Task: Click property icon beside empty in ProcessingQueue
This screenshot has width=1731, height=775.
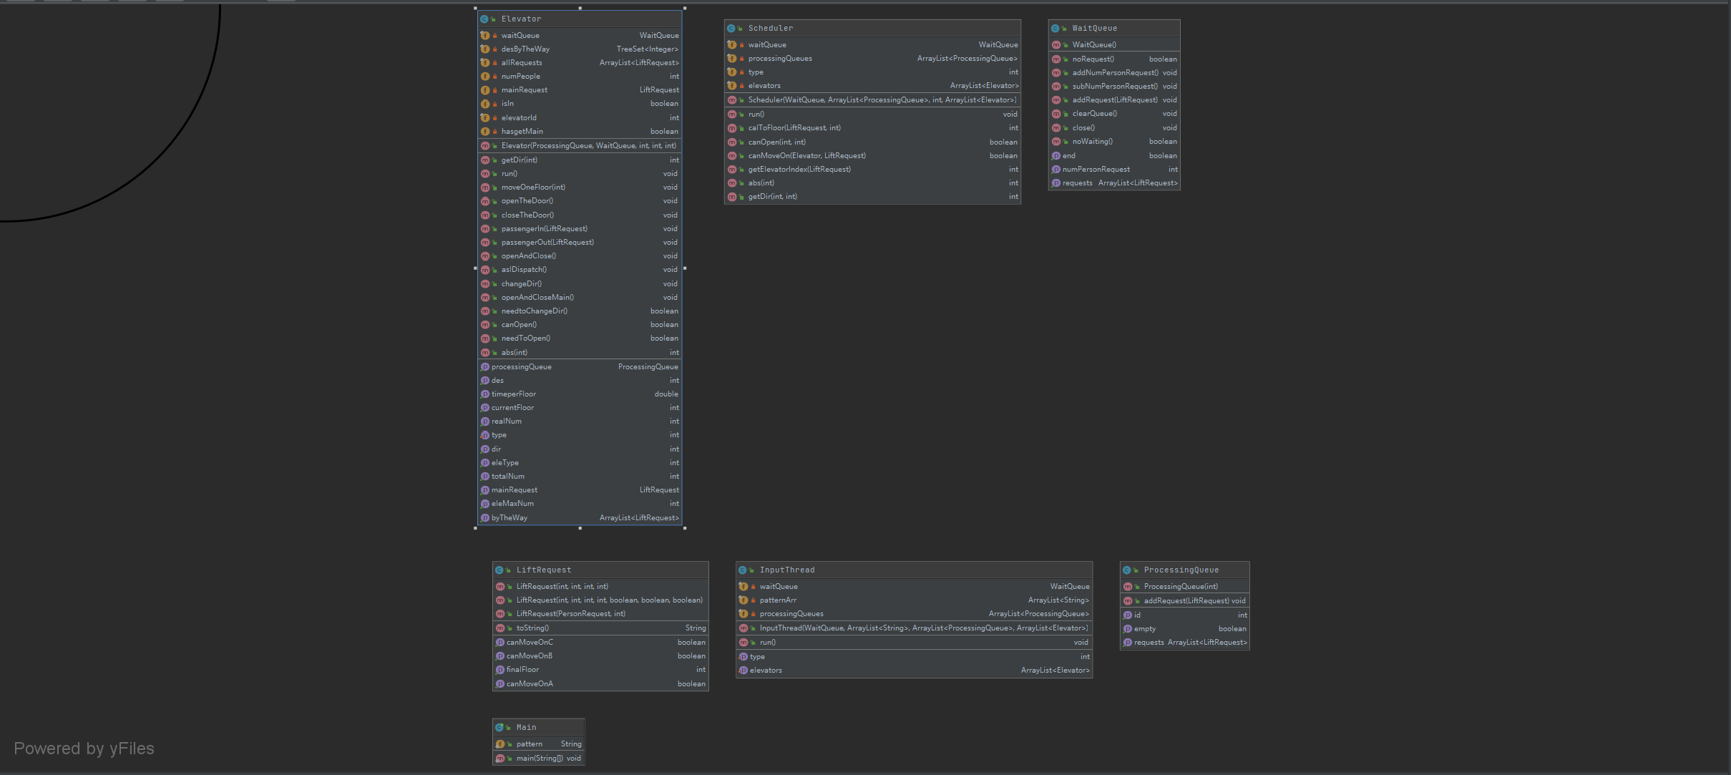Action: click(x=1128, y=629)
